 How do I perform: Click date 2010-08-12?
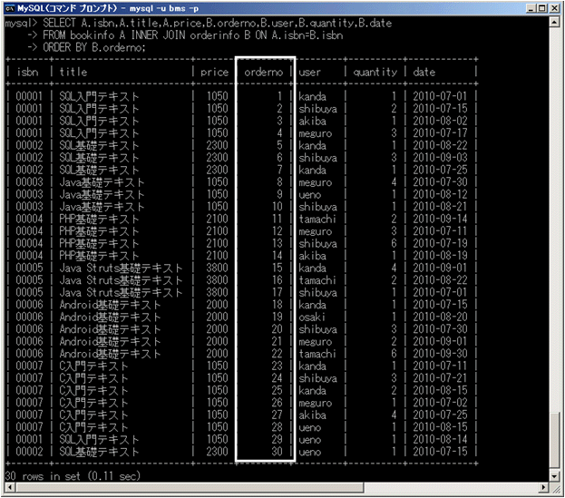pyautogui.click(x=440, y=194)
